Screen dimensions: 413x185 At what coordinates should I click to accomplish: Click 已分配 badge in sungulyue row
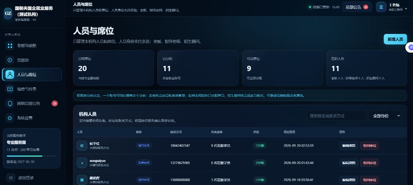259,162
